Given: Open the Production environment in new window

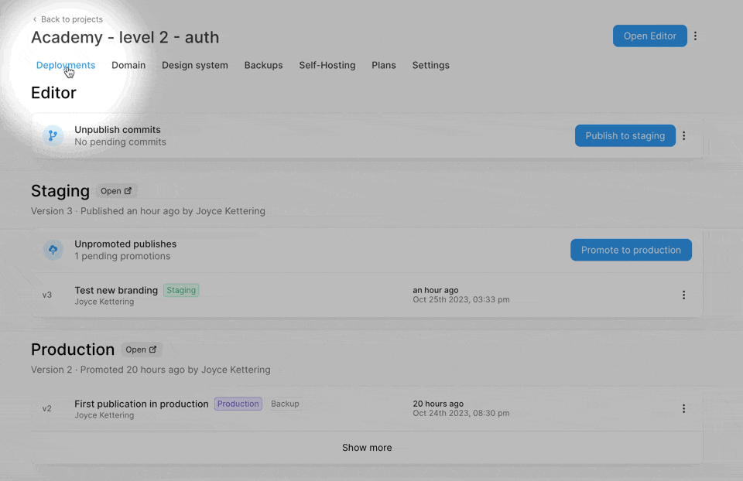Looking at the screenshot, I should coord(141,350).
